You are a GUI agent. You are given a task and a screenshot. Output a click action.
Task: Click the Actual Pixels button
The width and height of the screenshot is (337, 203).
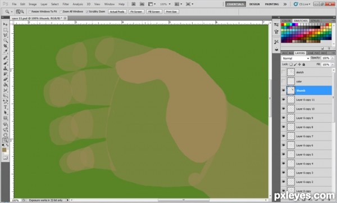[x=117, y=12]
